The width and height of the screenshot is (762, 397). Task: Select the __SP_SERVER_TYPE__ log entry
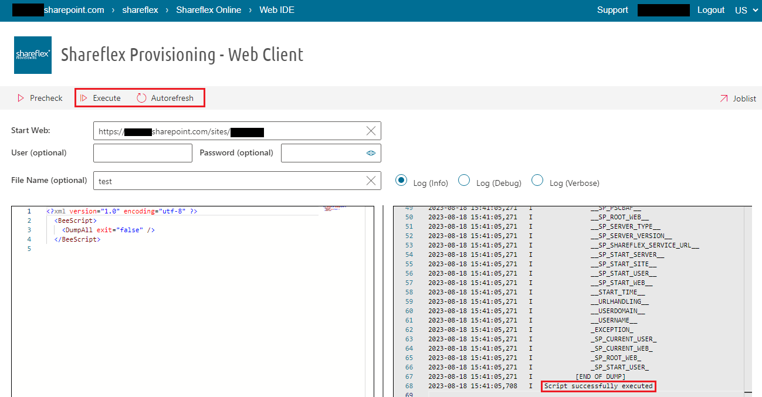click(x=625, y=226)
